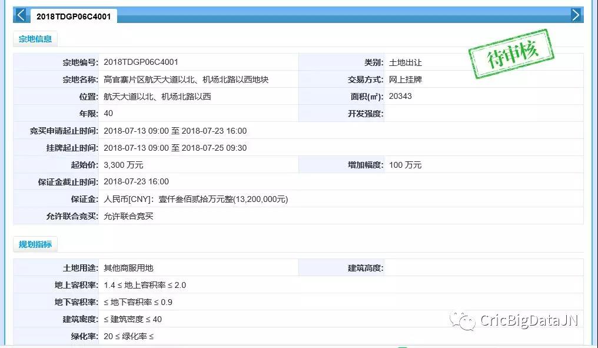Click the 土地用途 value 其他商服用地
Screen dimensions: 598x348
128,268
